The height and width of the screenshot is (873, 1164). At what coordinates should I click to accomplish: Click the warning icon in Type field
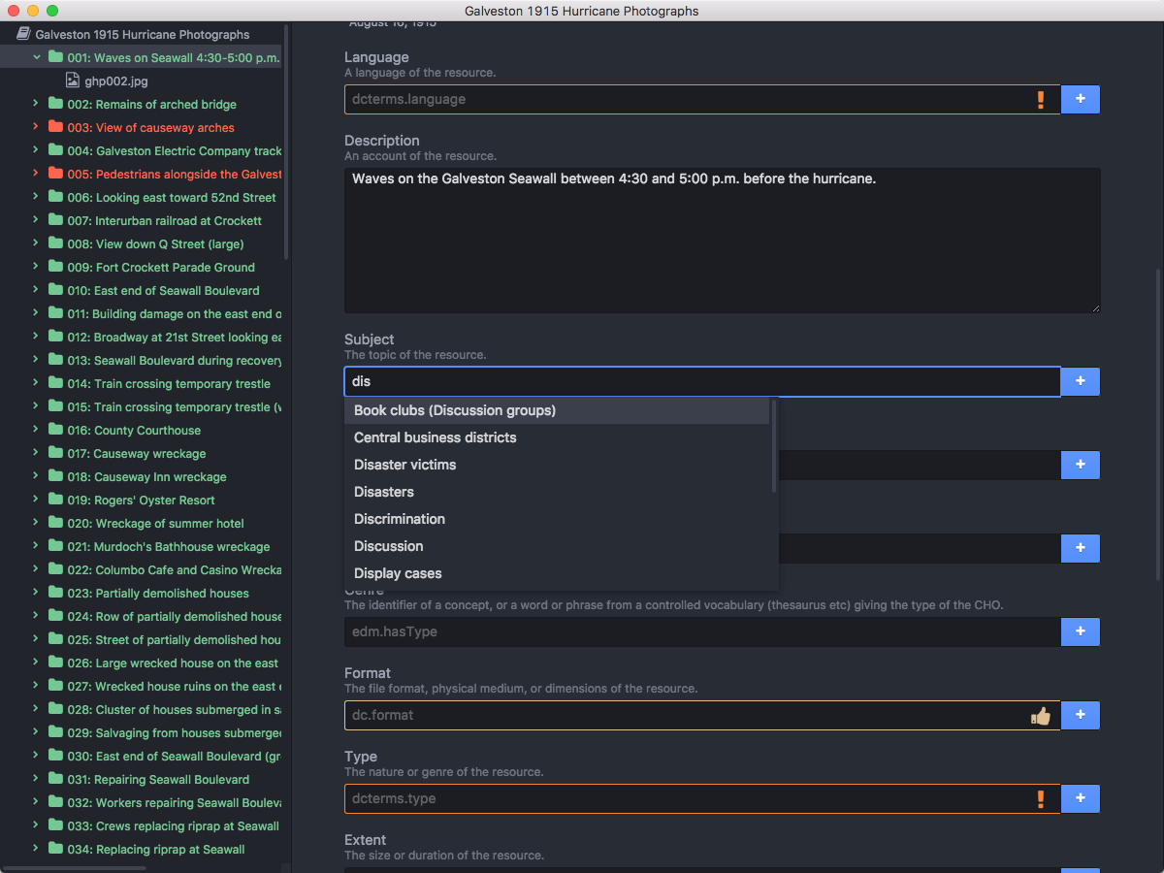tap(1041, 799)
